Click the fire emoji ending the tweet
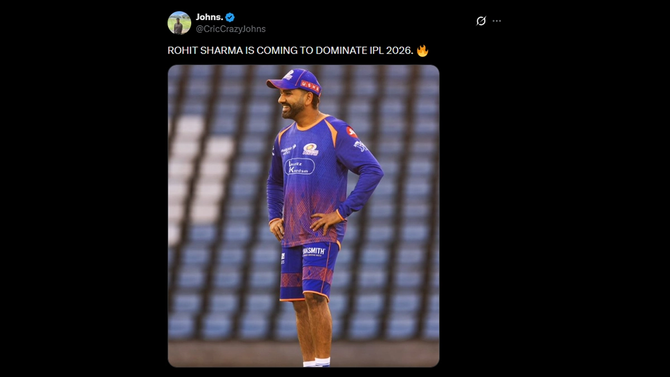 click(x=423, y=50)
